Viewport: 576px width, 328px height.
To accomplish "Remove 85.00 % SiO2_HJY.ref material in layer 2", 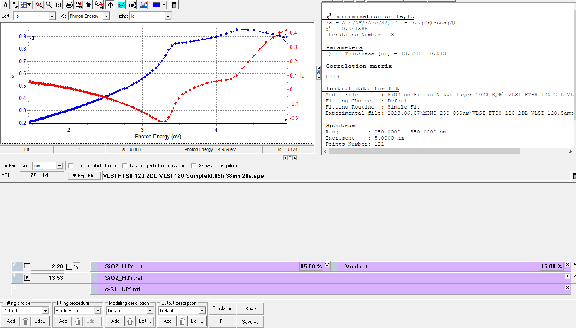I will click(x=327, y=265).
